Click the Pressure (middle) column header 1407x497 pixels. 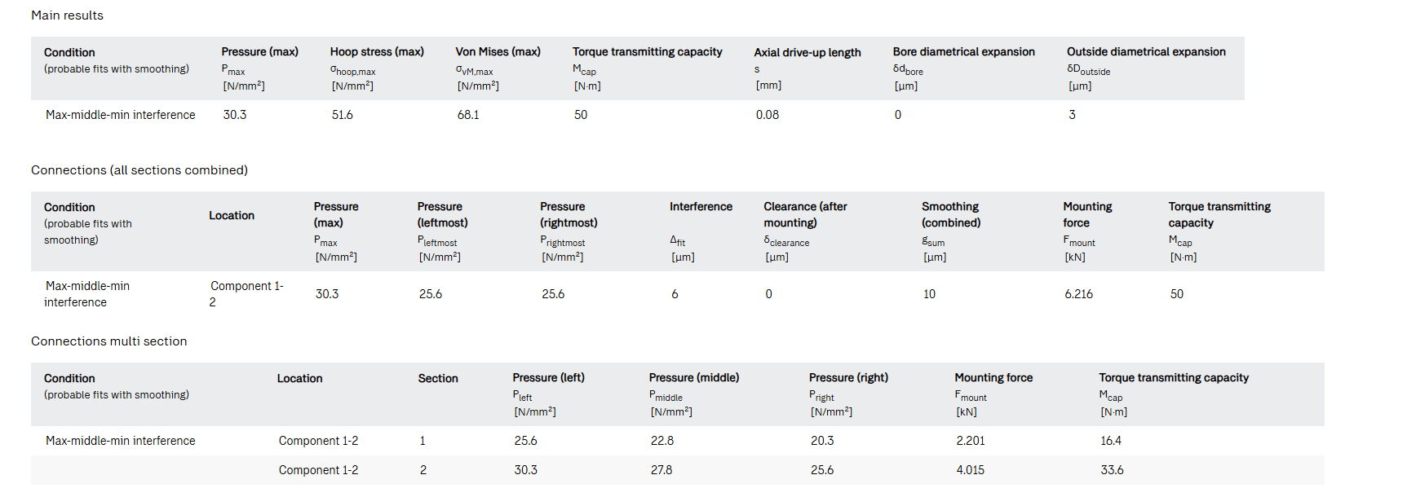(x=694, y=378)
